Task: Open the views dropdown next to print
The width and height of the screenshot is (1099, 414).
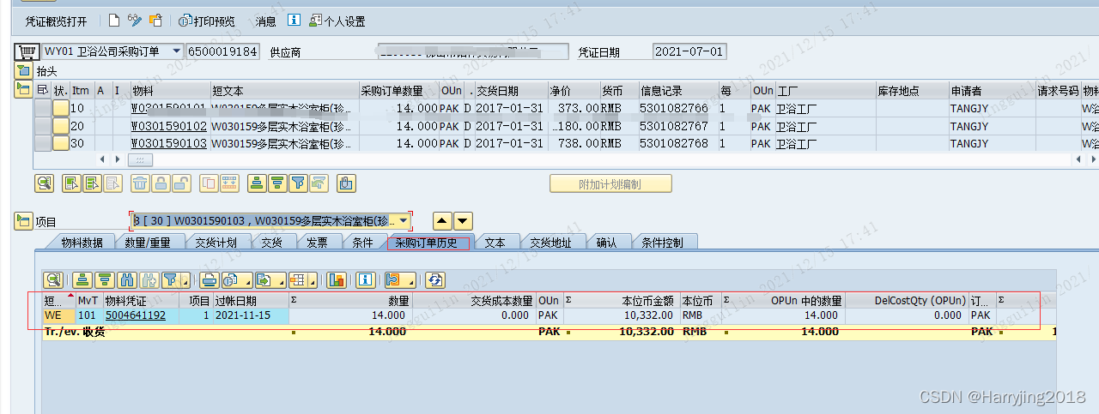Action: coord(236,279)
